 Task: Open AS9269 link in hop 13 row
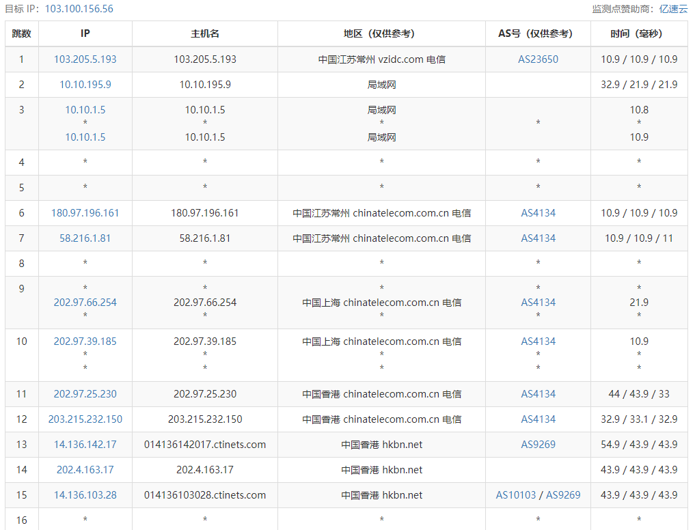(538, 445)
